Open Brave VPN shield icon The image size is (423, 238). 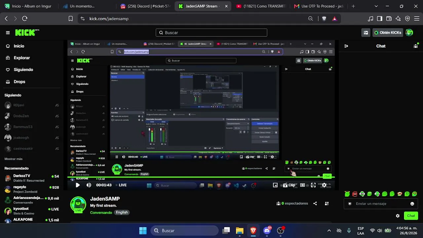(407, 19)
